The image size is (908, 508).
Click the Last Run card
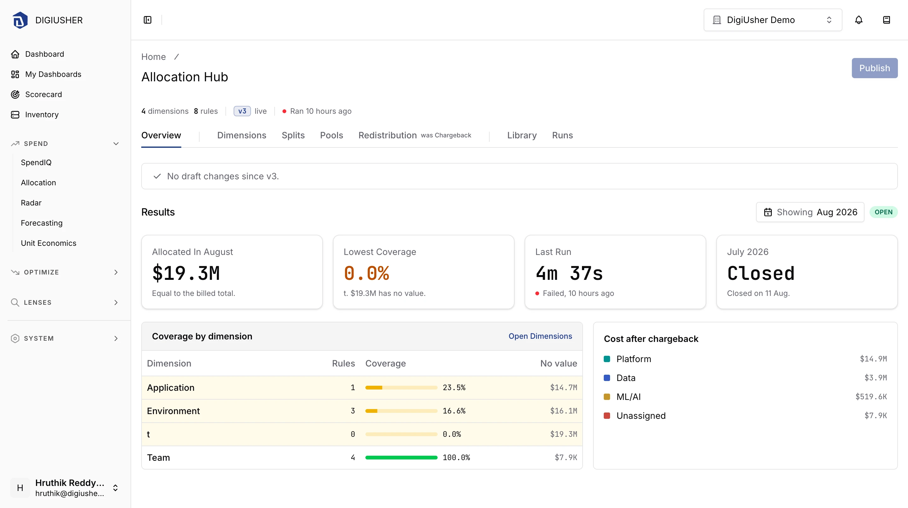pos(615,272)
